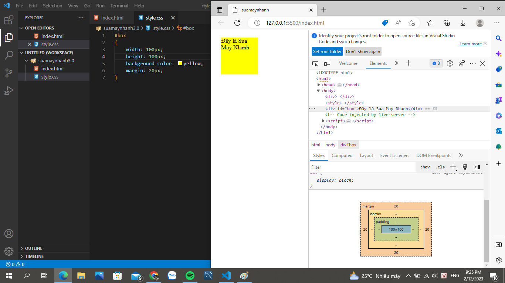Viewport: 505px width, 283px height.
Task: Open the Extensions view in VS Code
Action: coord(9,20)
